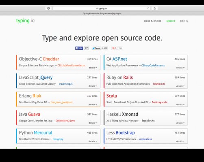Expand details on Scala card
The width and height of the screenshot is (204, 162).
pos(180,104)
